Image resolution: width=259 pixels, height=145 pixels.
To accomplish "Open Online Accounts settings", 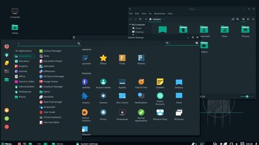I will coord(160,99).
